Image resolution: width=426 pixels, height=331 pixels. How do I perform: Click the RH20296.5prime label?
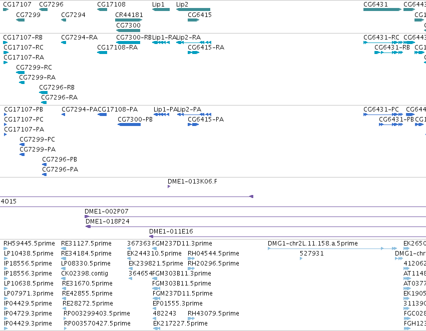click(214, 263)
